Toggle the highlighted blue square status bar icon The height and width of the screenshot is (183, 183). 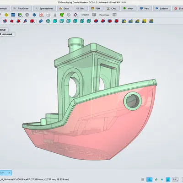(x=168, y=179)
